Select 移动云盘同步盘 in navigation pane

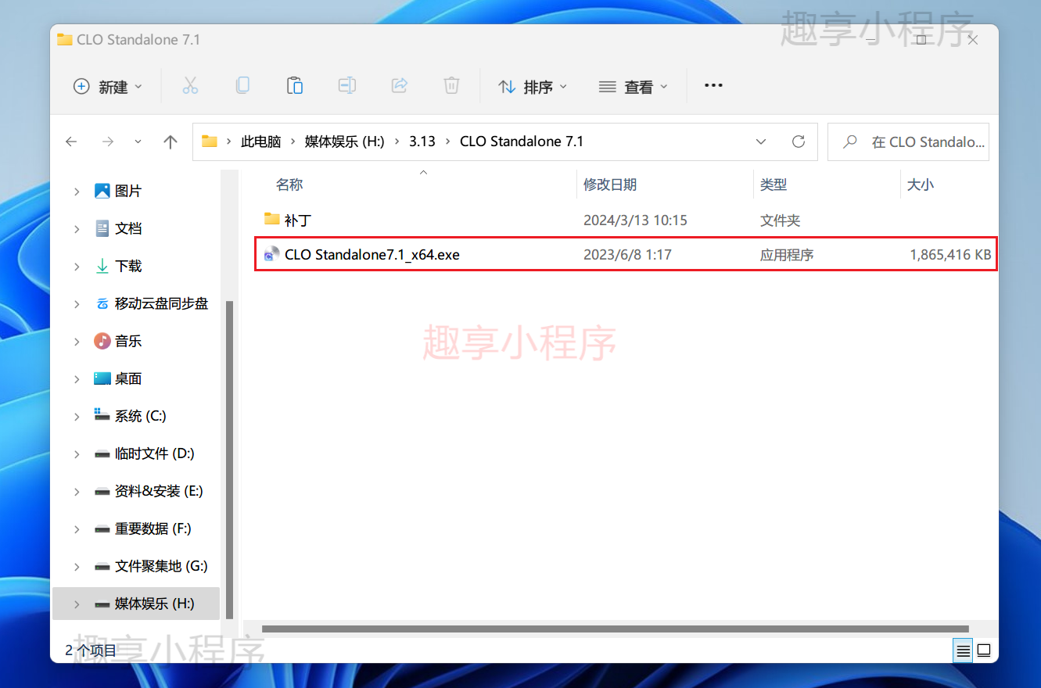click(x=161, y=303)
